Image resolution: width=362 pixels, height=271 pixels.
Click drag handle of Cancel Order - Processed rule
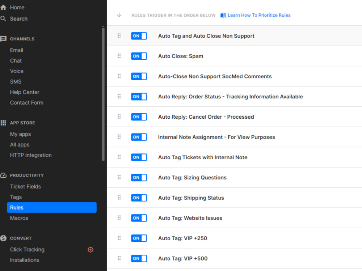[x=119, y=117]
